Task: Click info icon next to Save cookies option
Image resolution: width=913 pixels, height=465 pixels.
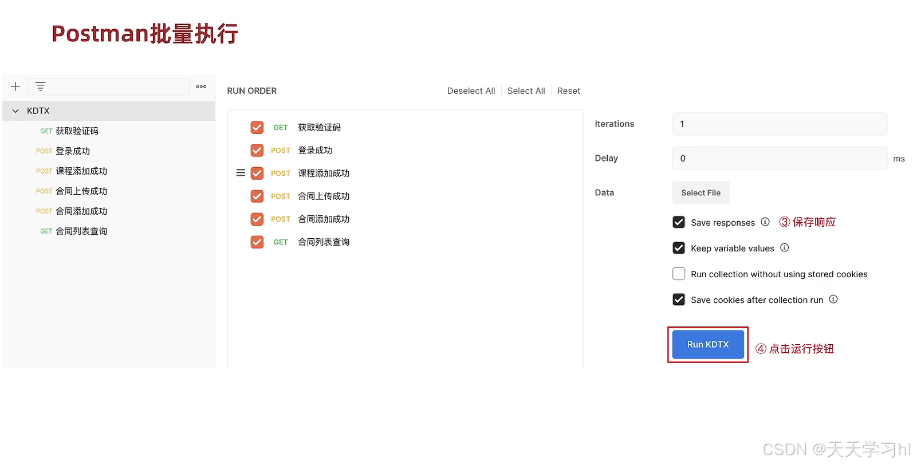Action: [x=833, y=299]
